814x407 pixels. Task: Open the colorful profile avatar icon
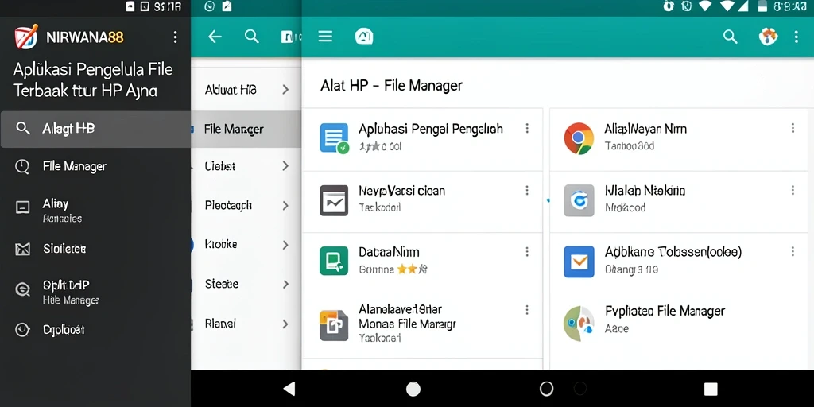pyautogui.click(x=769, y=37)
